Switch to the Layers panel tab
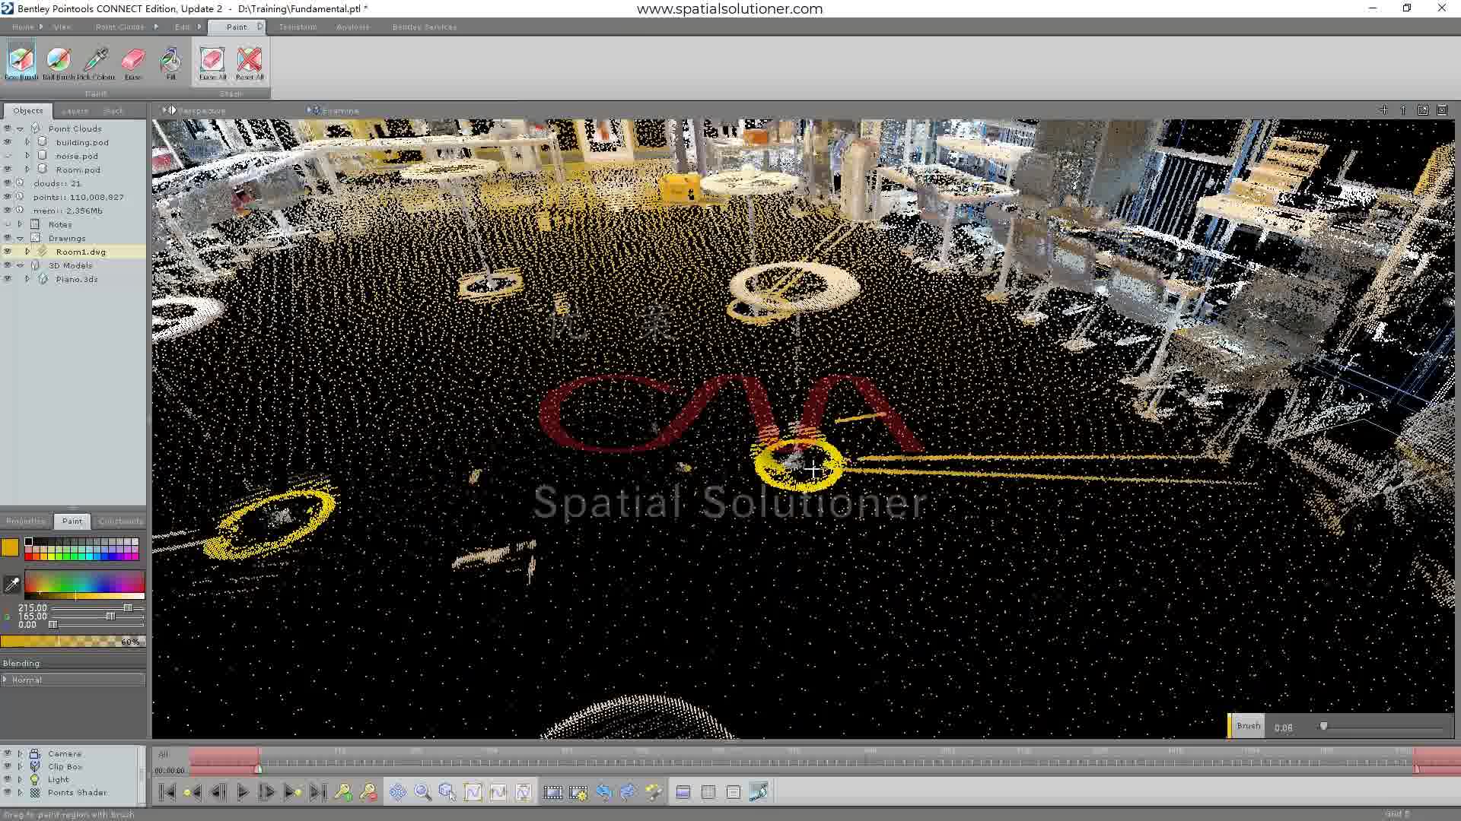 click(75, 111)
